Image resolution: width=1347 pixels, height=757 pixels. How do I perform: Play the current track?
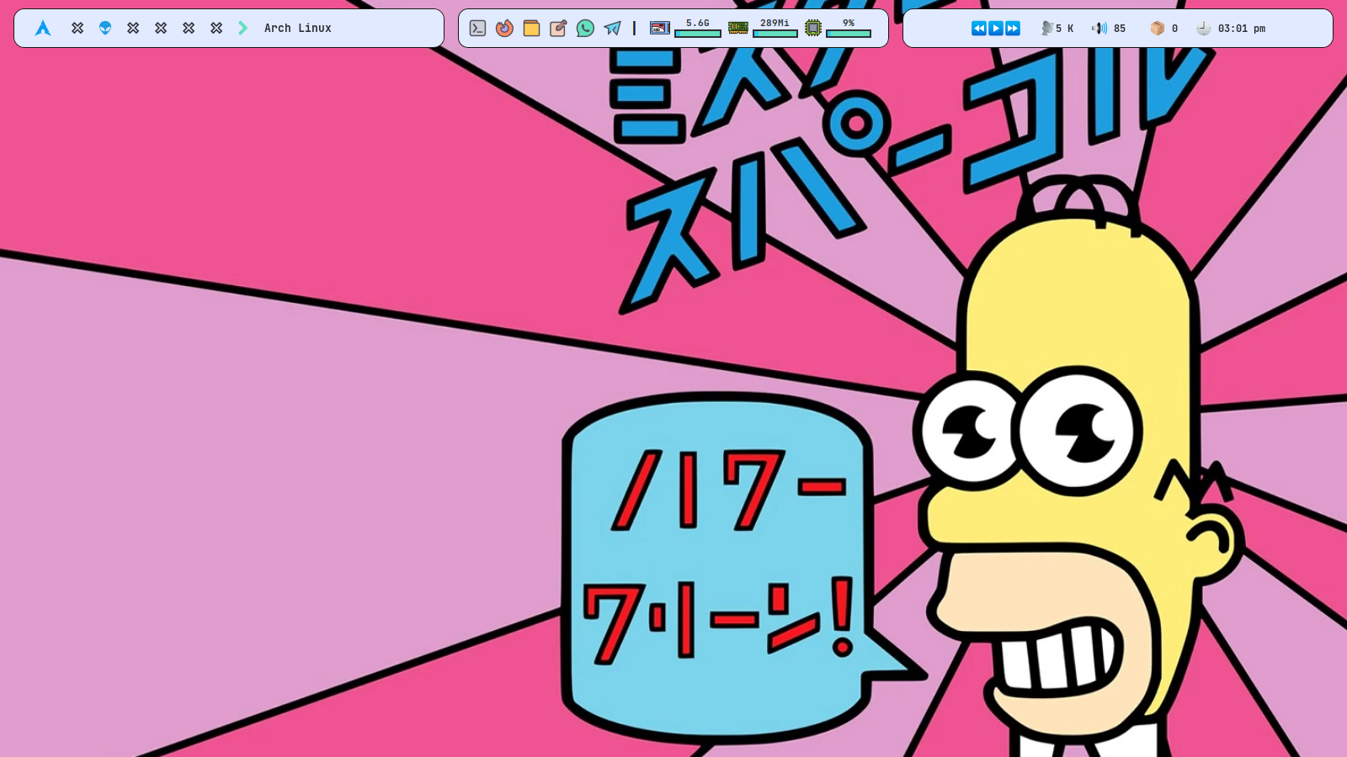point(996,29)
